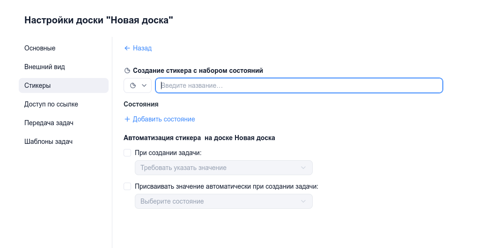Click the При создании задачи label text
477x248 pixels.
tap(168, 153)
